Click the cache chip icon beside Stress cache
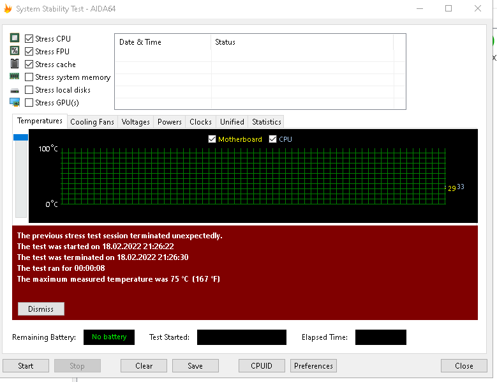The width and height of the screenshot is (497, 382). pyautogui.click(x=15, y=64)
